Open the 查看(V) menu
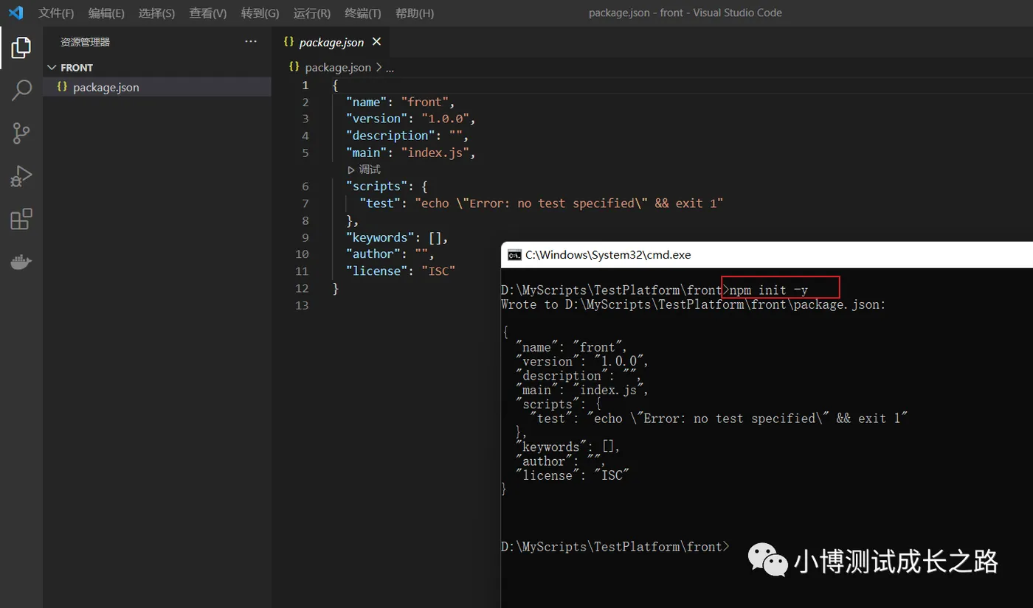Image resolution: width=1033 pixels, height=608 pixels. 208,13
